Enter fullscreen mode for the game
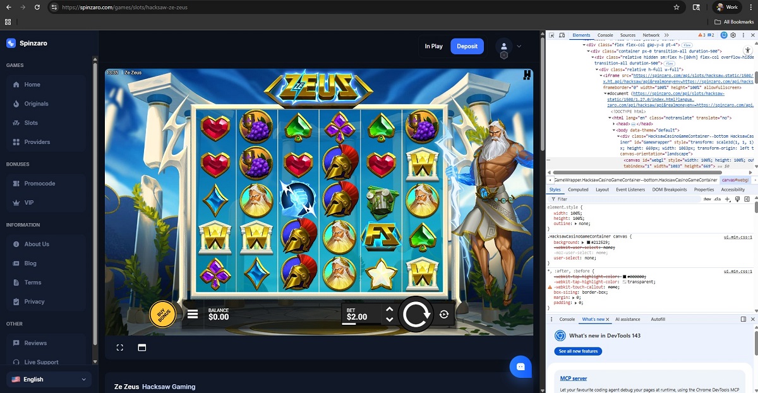The height and width of the screenshot is (393, 758). (x=120, y=348)
